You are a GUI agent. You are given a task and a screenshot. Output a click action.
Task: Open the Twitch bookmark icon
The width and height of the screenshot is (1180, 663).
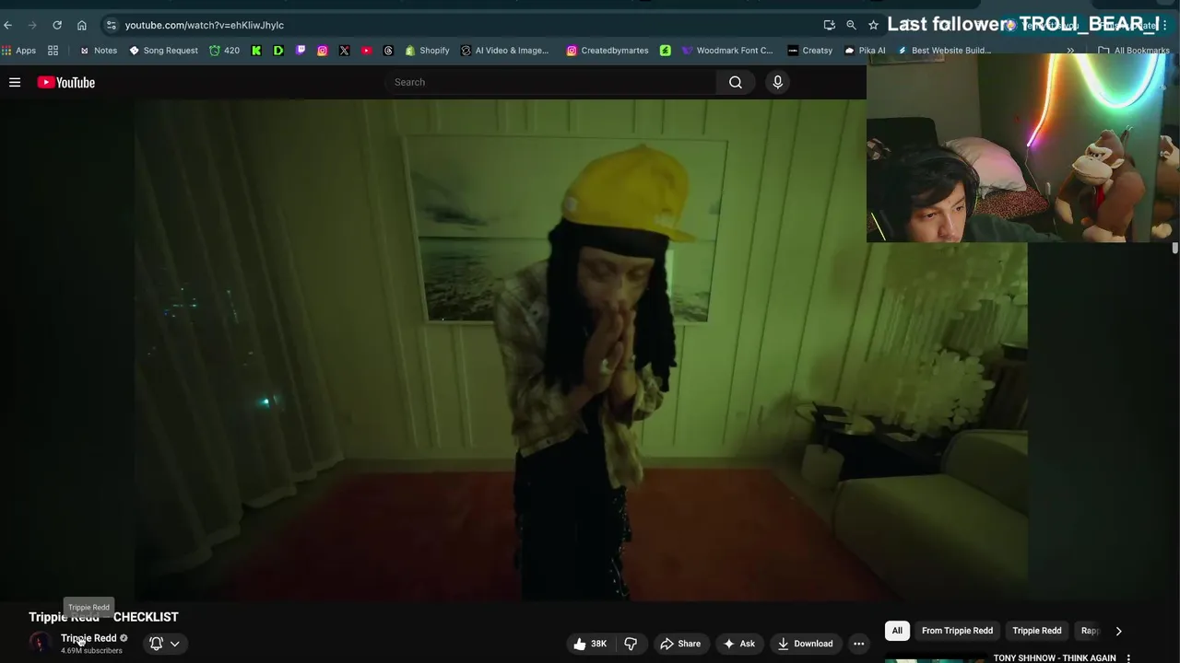[301, 51]
